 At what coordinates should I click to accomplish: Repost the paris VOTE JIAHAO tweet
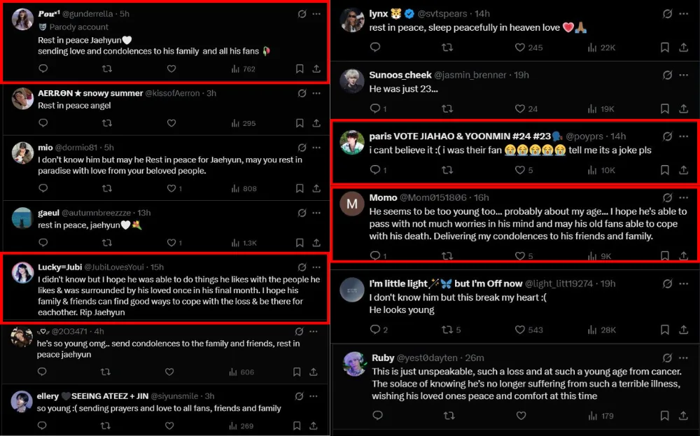[448, 170]
